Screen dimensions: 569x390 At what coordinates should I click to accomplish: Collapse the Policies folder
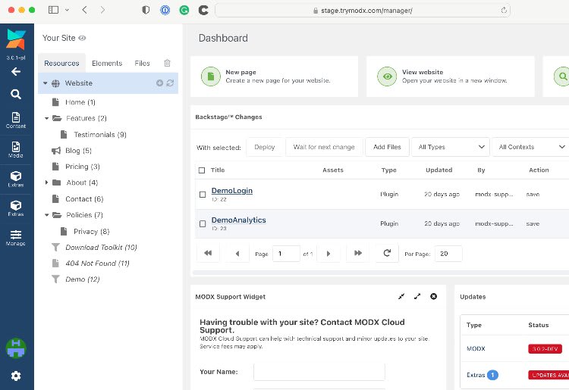(x=46, y=215)
